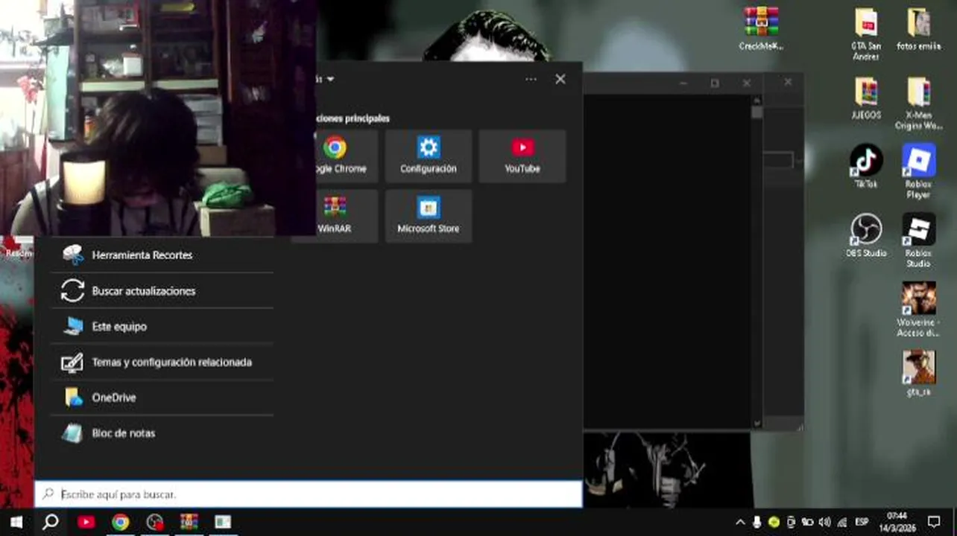Close the rearmost window with its X
The image size is (957, 536).
(x=788, y=82)
